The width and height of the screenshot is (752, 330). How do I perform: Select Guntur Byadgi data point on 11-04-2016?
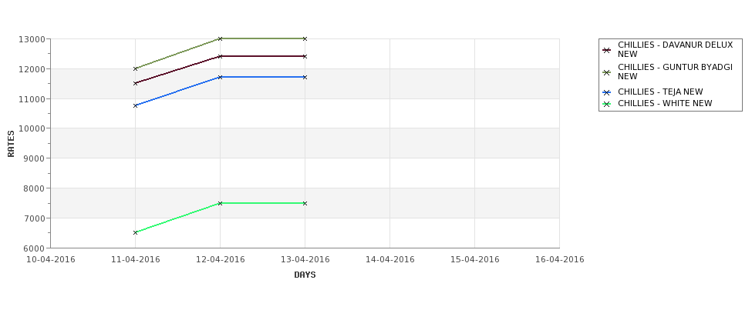point(135,69)
